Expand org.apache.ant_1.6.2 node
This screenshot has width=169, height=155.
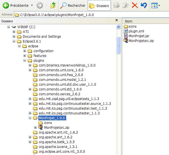coord(30,137)
